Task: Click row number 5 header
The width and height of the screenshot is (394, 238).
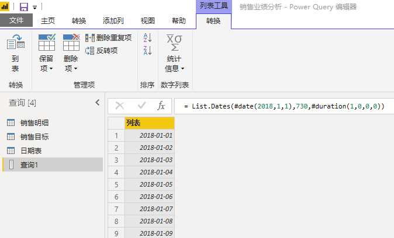Action: pos(116,185)
